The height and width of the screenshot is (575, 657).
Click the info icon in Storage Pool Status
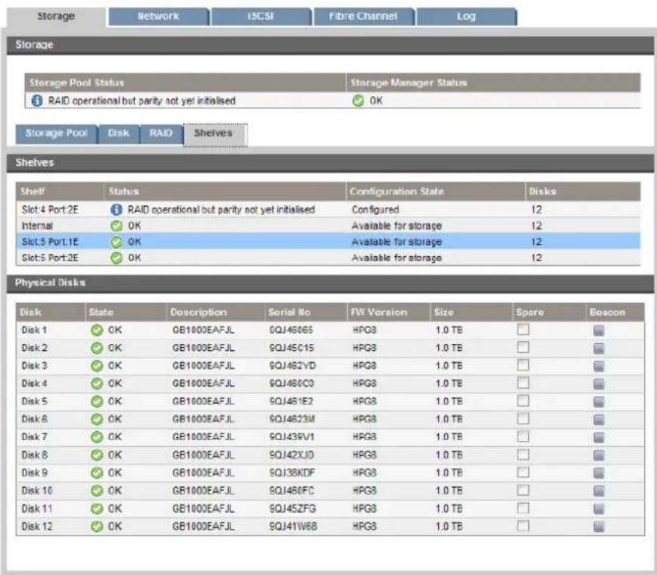pyautogui.click(x=37, y=101)
